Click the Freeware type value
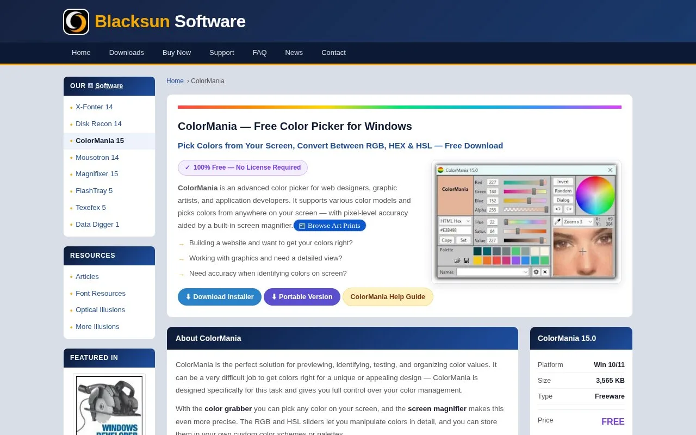This screenshot has height=435, width=696. [x=610, y=396]
